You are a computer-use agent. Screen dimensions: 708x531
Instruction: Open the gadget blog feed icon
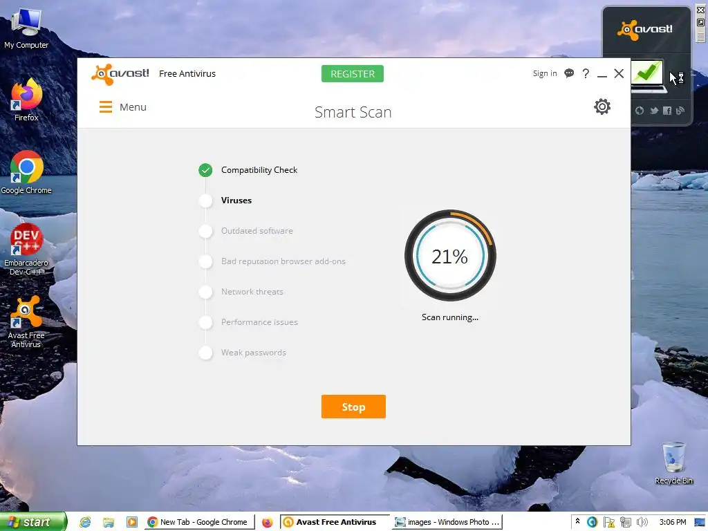(680, 111)
